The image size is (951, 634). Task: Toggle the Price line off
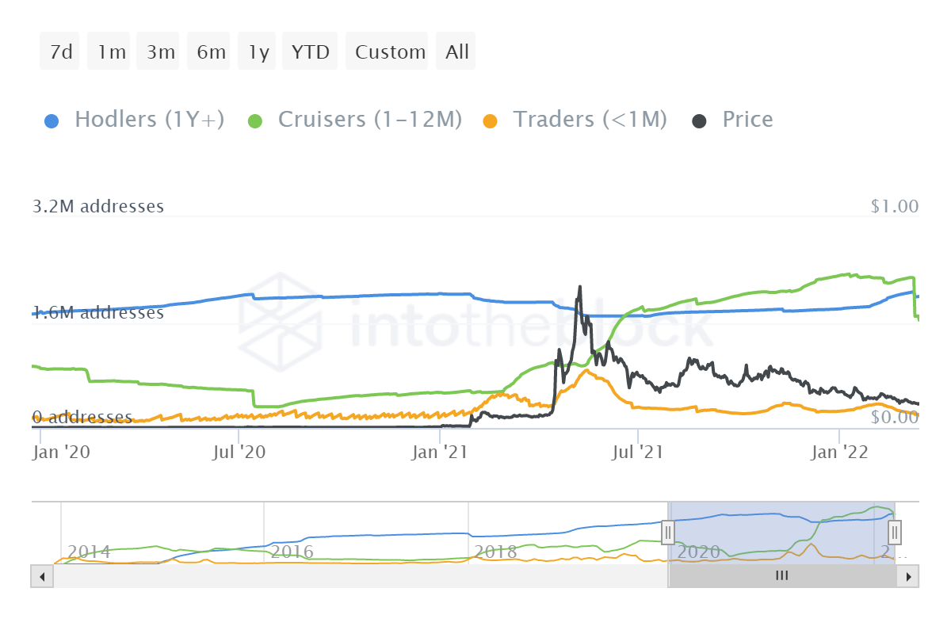pos(747,119)
